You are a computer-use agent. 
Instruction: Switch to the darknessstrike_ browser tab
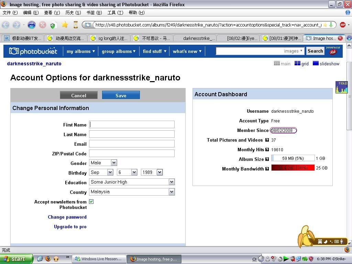(196, 38)
